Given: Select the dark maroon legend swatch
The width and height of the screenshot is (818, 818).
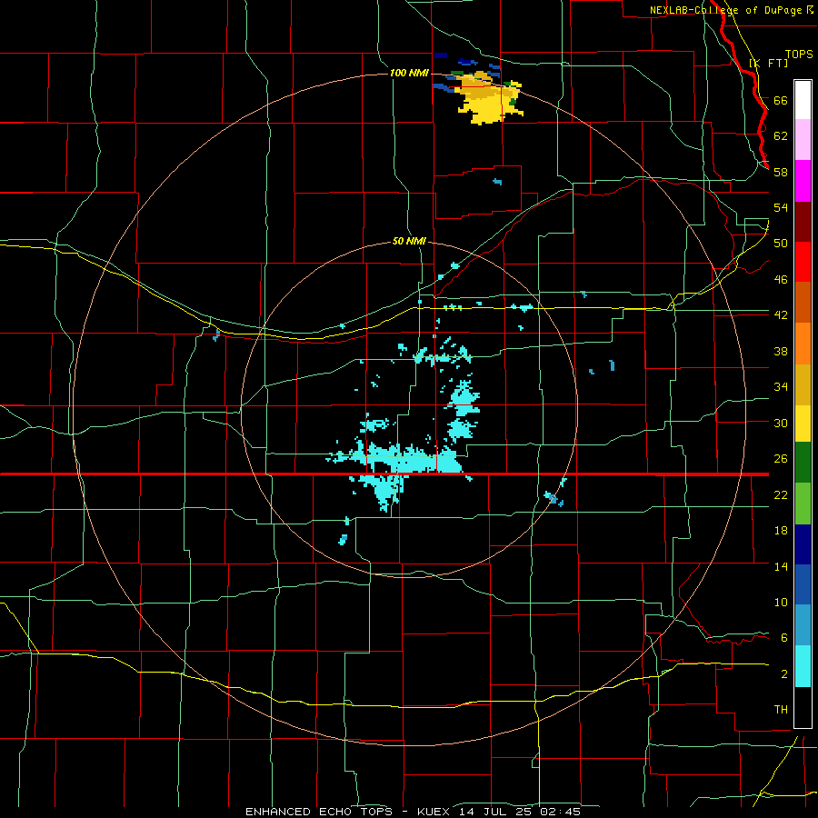Looking at the screenshot, I should pyautogui.click(x=803, y=222).
